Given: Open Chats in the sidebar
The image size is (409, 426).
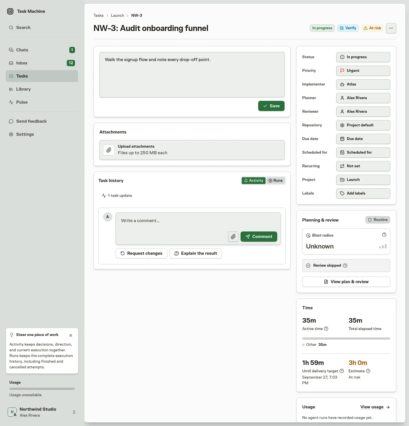Looking at the screenshot, I should (42, 50).
